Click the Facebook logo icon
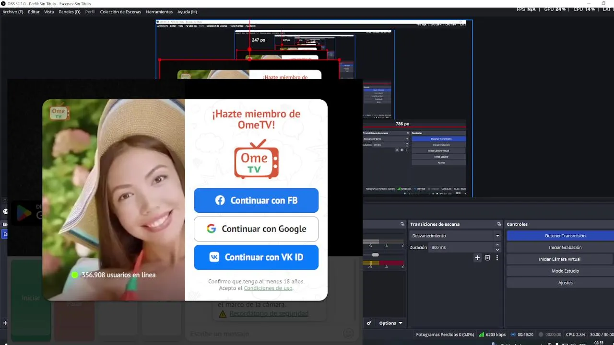Image resolution: width=614 pixels, height=345 pixels. [220, 200]
